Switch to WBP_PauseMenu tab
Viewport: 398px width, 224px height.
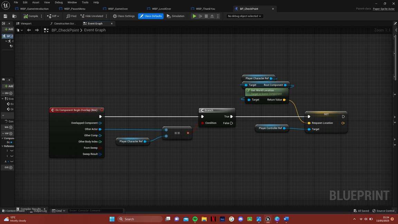pyautogui.click(x=75, y=9)
